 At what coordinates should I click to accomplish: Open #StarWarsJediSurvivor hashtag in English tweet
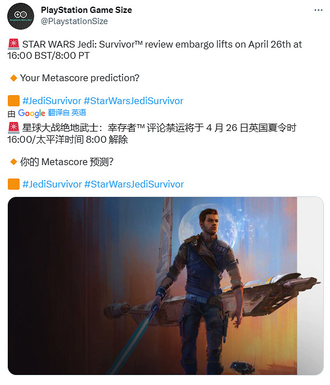(x=134, y=101)
